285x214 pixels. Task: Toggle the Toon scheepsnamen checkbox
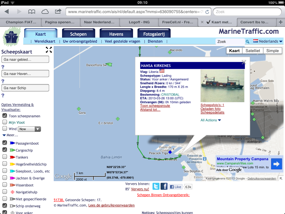click(x=5, y=116)
